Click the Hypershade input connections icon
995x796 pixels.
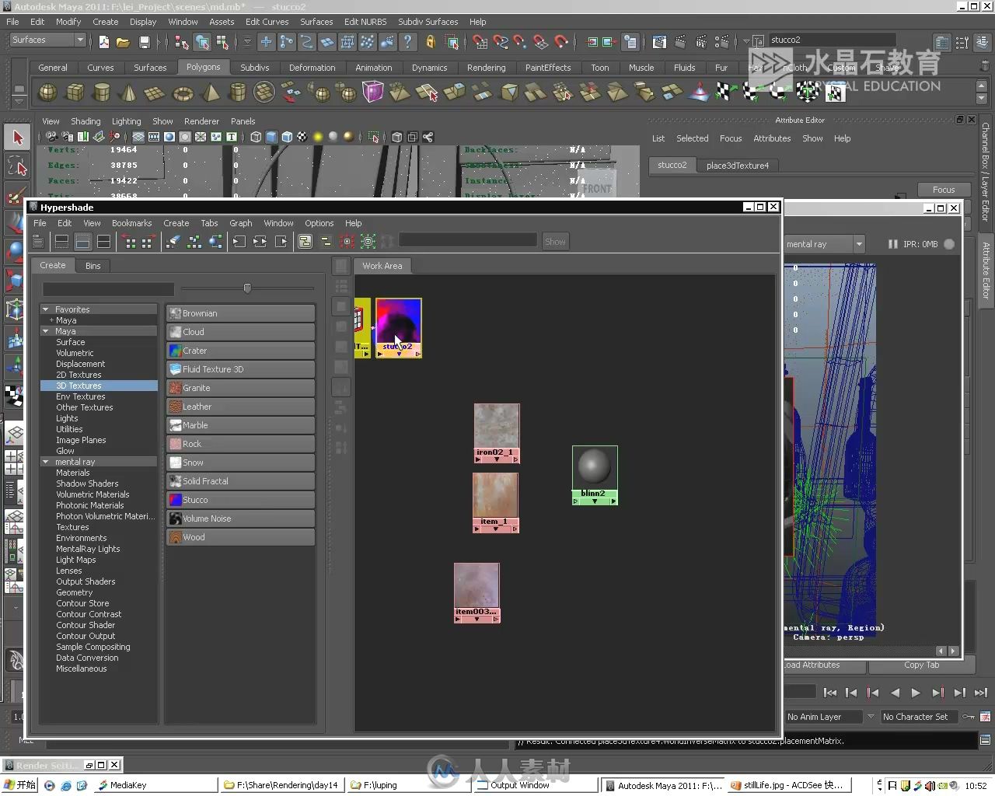click(239, 242)
